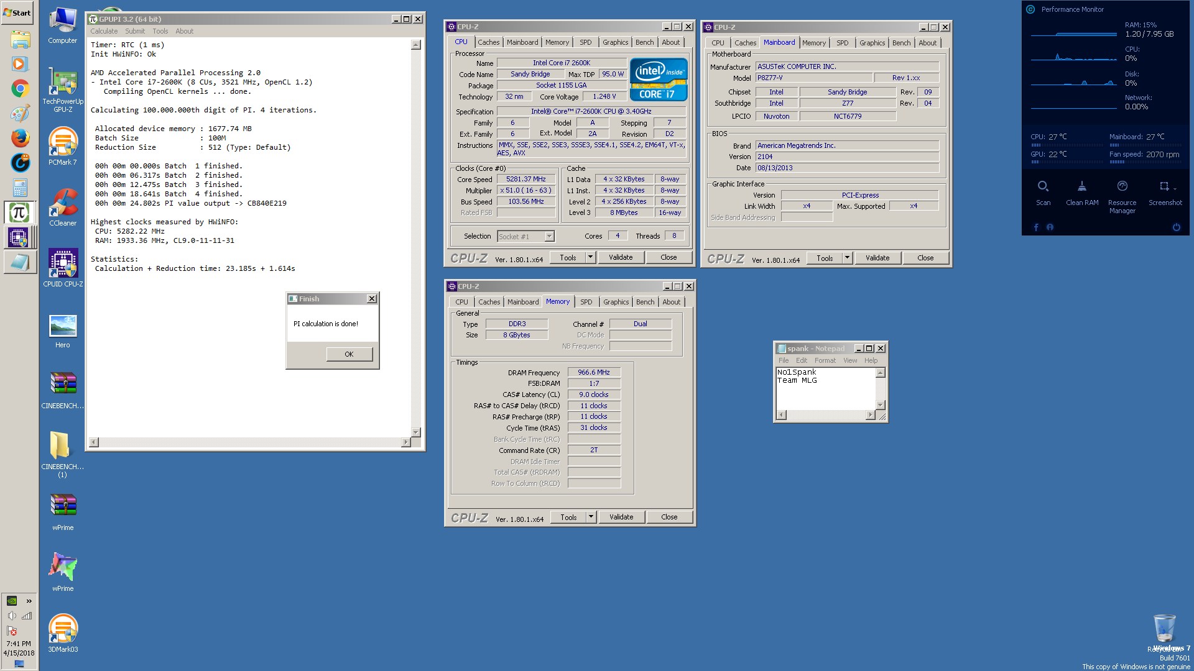This screenshot has height=671, width=1194.
Task: Select Graphics tab in CPU-Z Mainboard window
Action: pyautogui.click(x=872, y=43)
